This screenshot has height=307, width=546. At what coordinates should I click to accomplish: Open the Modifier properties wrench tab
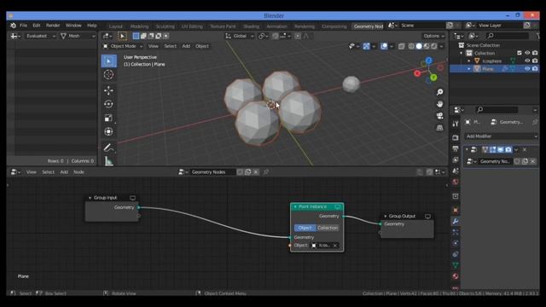(456, 221)
